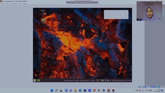Viewport: 165px width, 93px height.
Task: Expand the hidden system tray icons chevron
Action: tap(135, 90)
